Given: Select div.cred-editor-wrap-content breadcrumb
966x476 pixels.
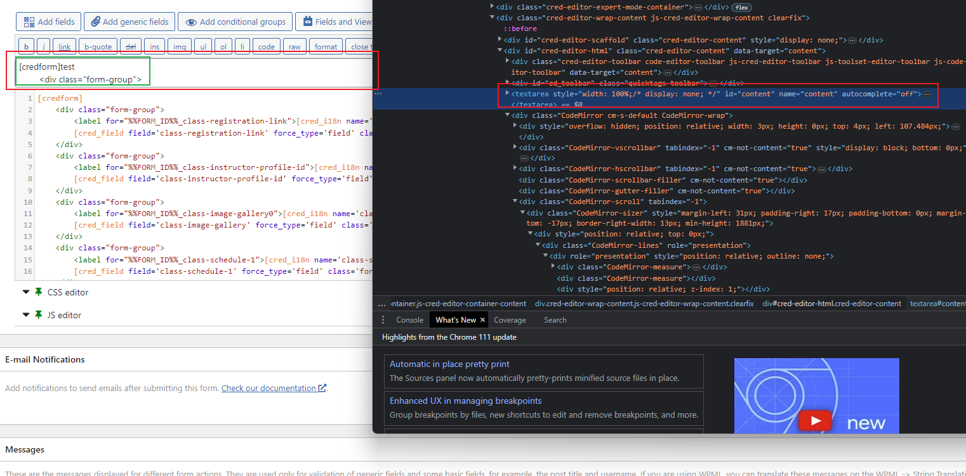Looking at the screenshot, I should (644, 304).
